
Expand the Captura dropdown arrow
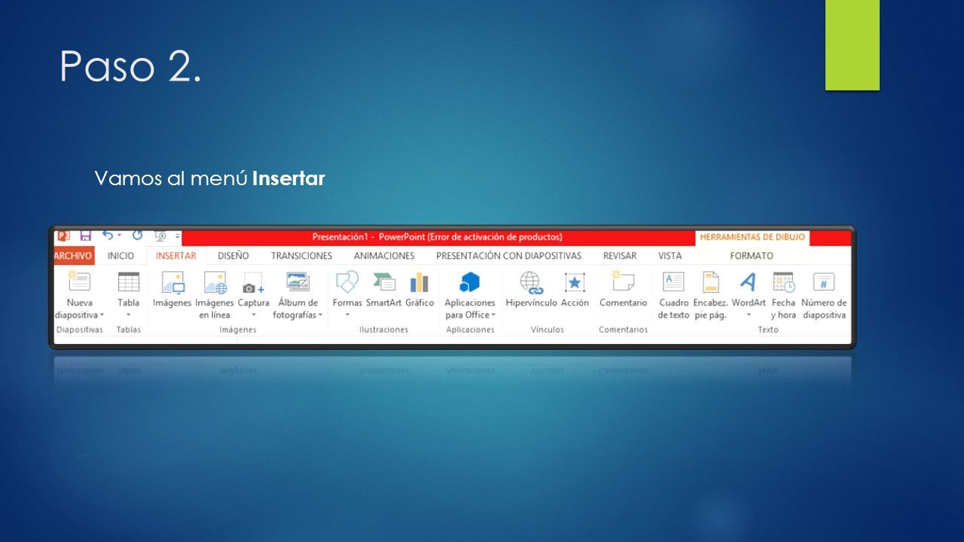pos(254,315)
